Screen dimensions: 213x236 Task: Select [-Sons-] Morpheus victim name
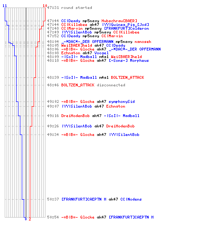129,60
